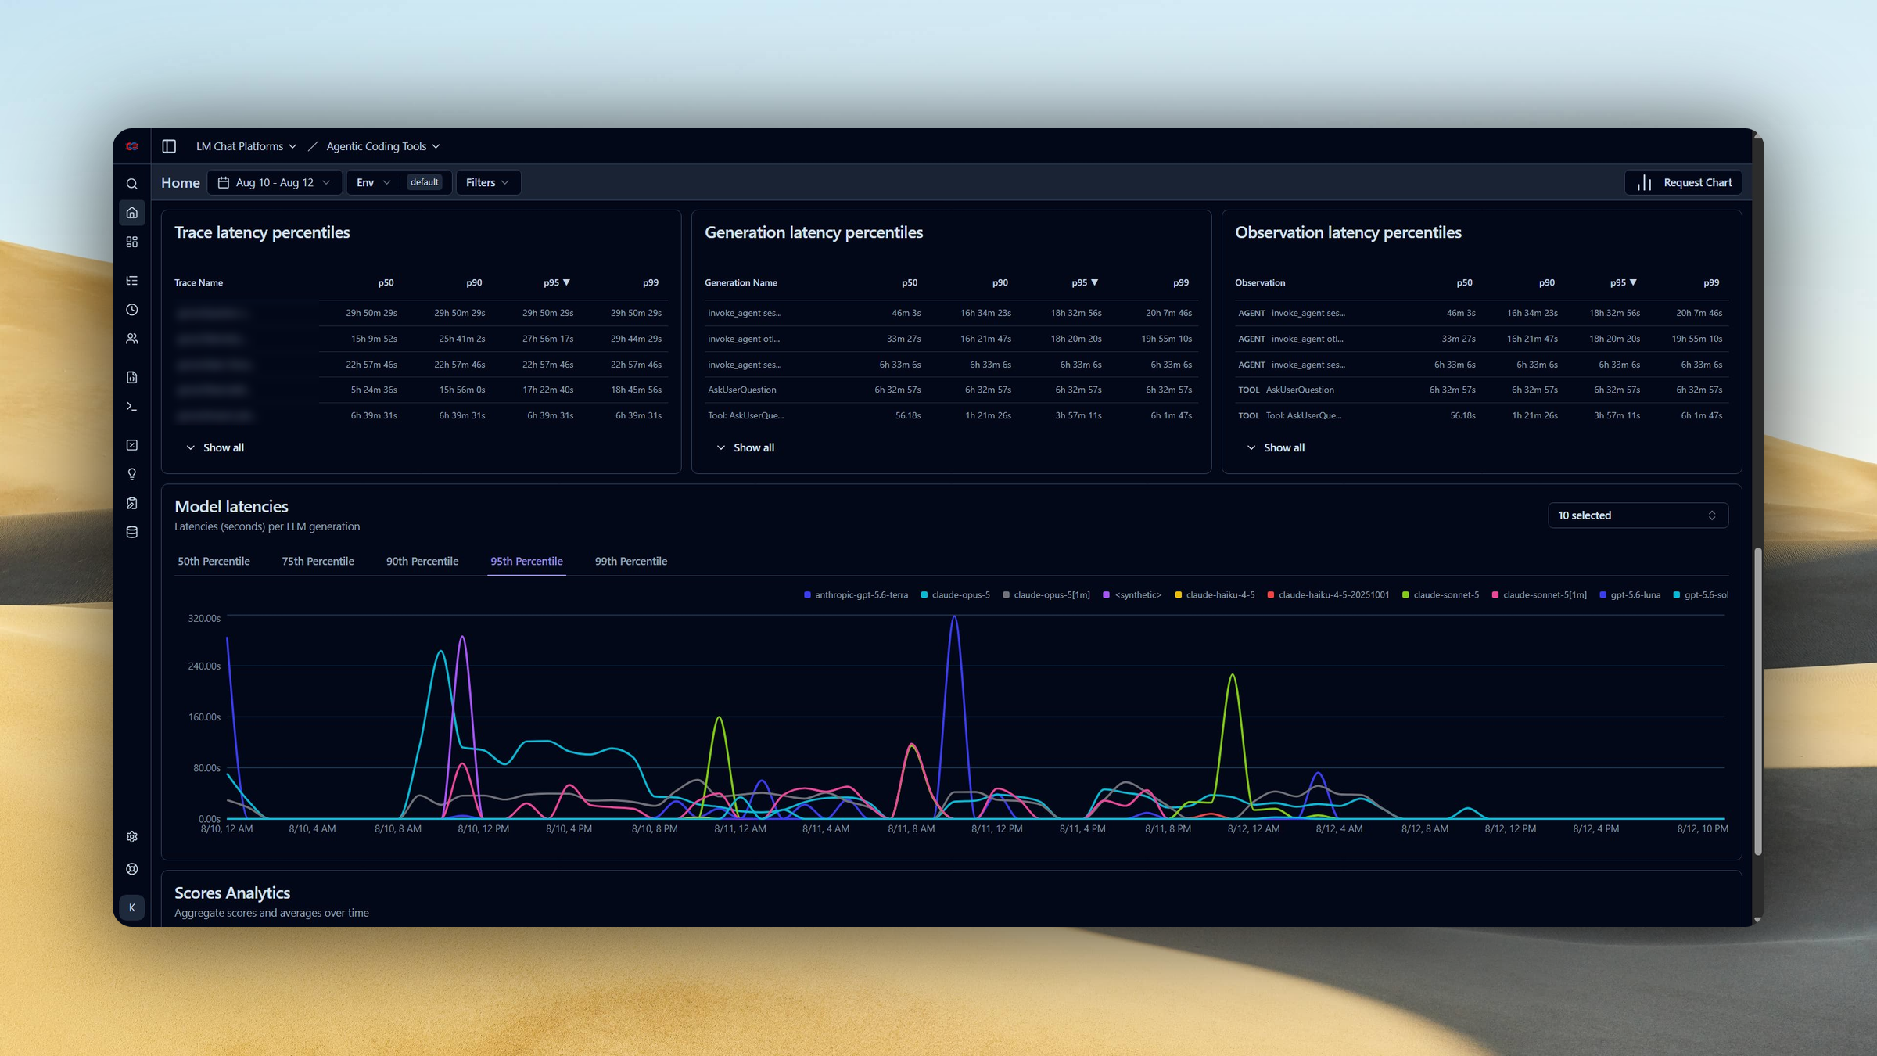Open Annotation via the clipboard-pen icon
The image size is (1877, 1056).
coord(132,503)
